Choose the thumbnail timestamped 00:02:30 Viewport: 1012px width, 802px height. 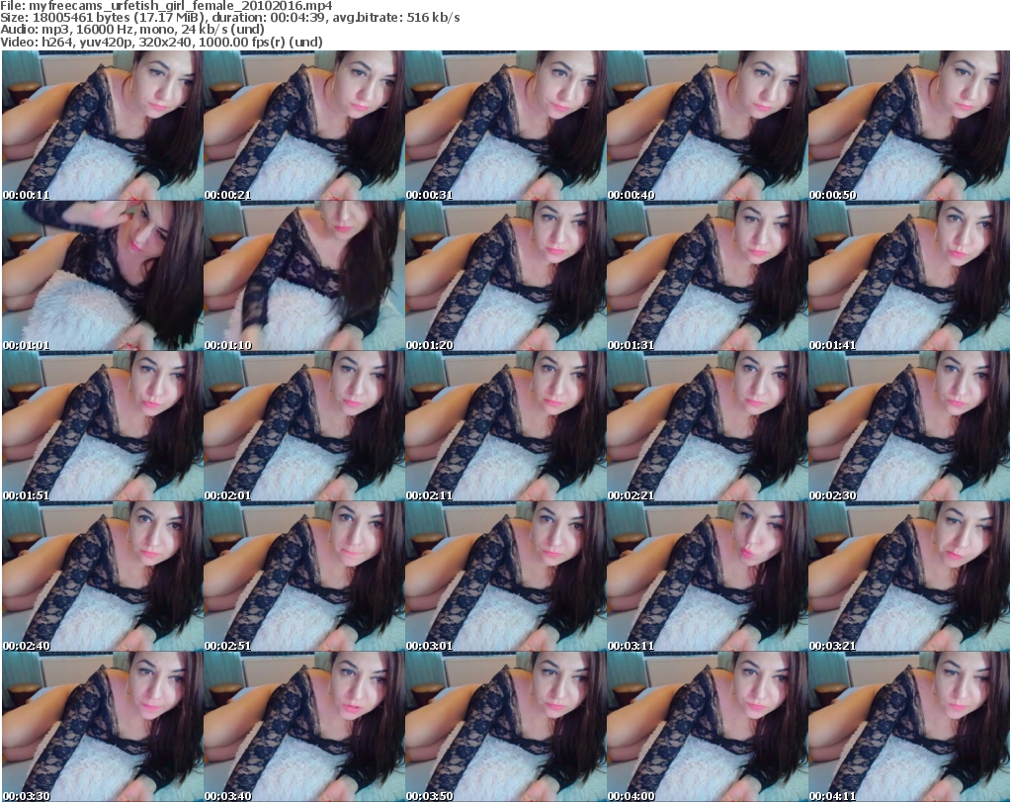pos(909,426)
